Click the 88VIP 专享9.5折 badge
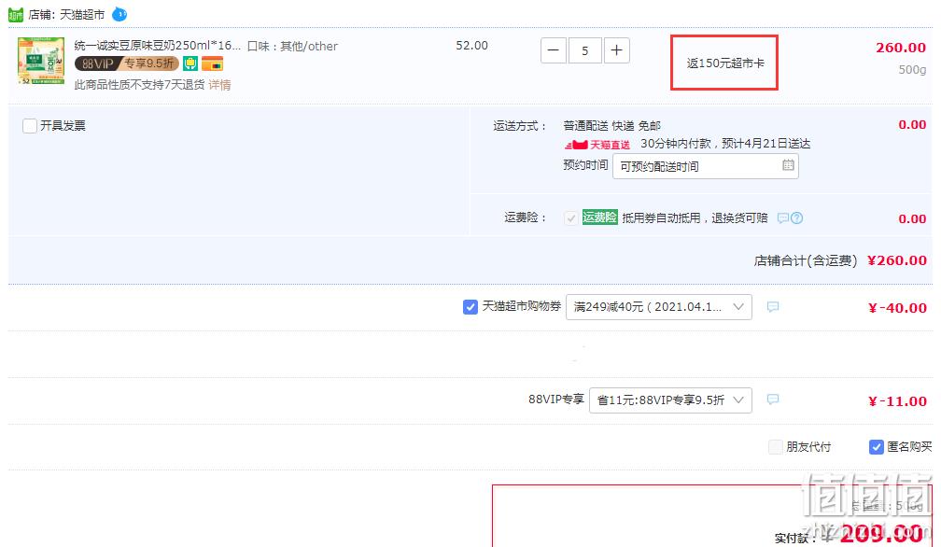The height and width of the screenshot is (547, 941). (x=127, y=63)
